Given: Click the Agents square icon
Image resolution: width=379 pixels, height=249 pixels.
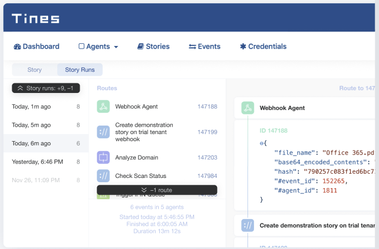Looking at the screenshot, I should coord(81,46).
